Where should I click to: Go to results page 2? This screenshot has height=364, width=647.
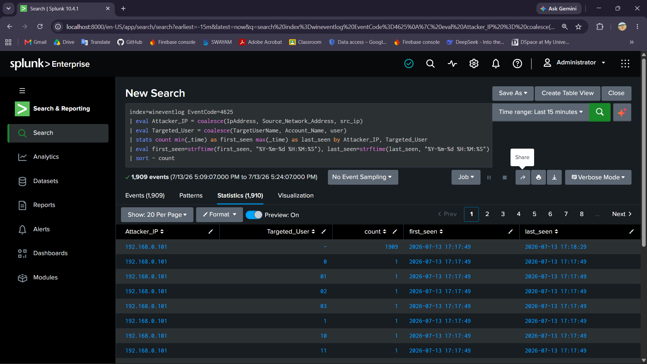point(487,214)
